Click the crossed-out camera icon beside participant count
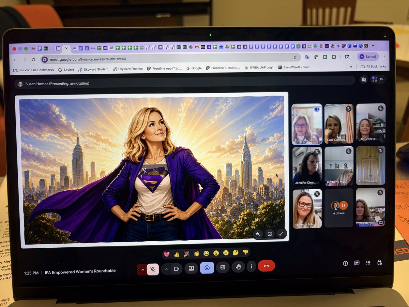The image size is (409, 307). click(x=364, y=79)
